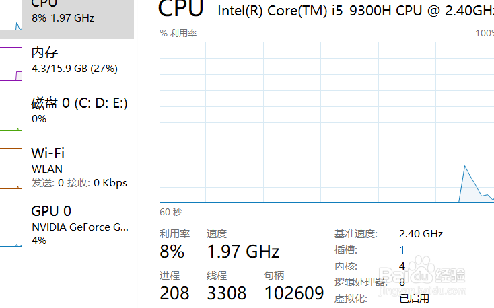The height and width of the screenshot is (308, 494).
Task: Click the 利用率 8% value
Action: pos(172,252)
